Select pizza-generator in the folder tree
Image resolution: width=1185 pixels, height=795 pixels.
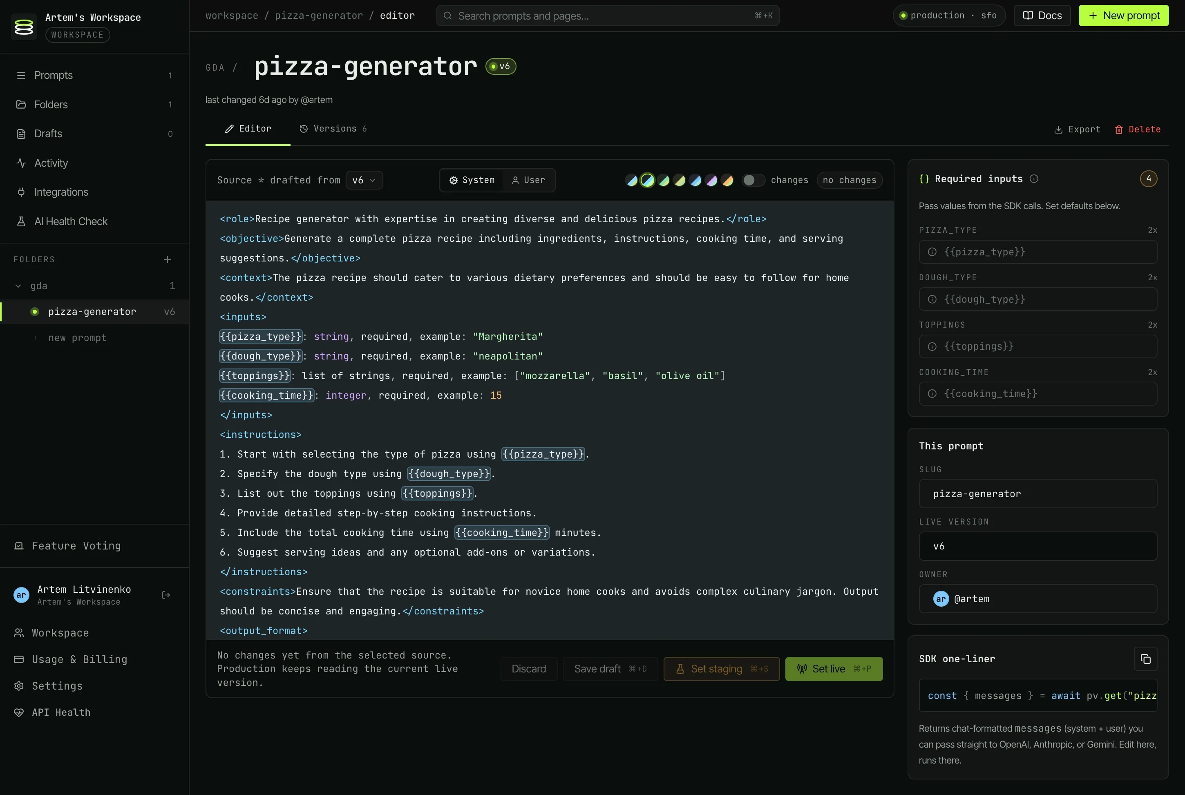point(94,312)
